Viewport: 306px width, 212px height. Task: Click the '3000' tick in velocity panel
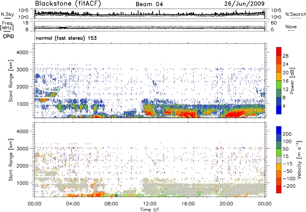click(22, 148)
